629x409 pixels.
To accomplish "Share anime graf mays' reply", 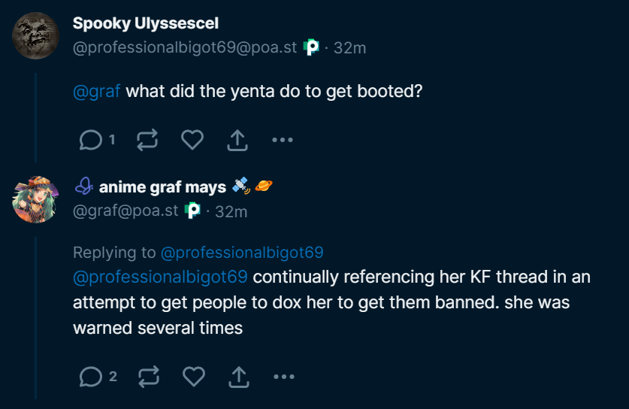I will click(238, 376).
